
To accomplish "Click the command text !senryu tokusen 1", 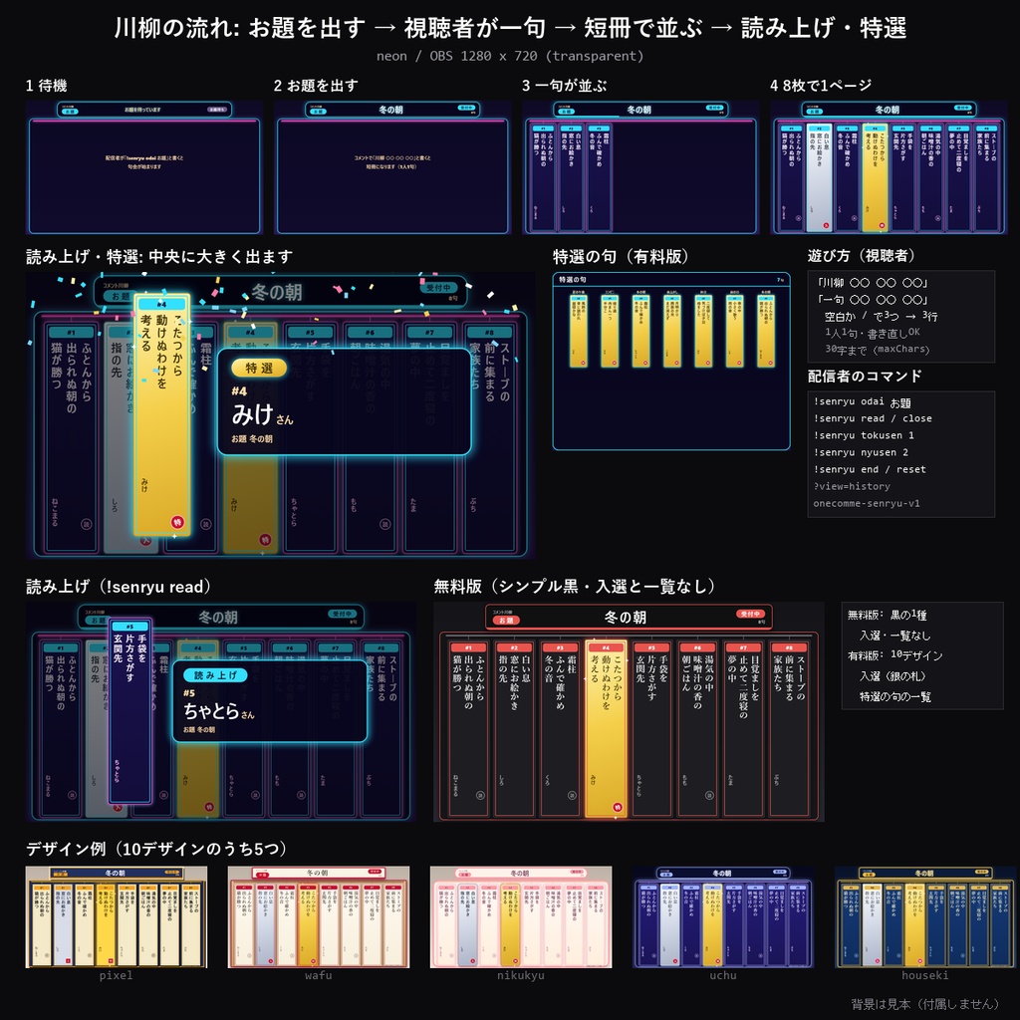I will 864,435.
